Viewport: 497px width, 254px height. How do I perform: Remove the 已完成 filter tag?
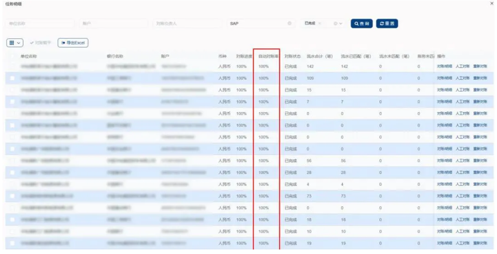click(319, 23)
